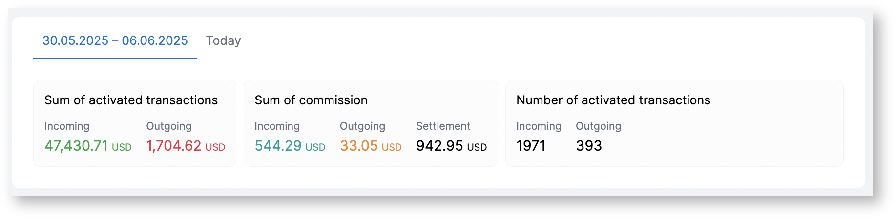Select the 30.05.2025 – 06.06.2025 date range tab
896x219 pixels.
click(x=115, y=40)
